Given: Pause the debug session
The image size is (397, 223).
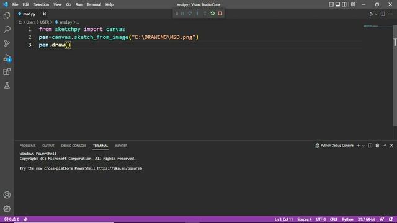Looking at the screenshot, I should click(182, 14).
